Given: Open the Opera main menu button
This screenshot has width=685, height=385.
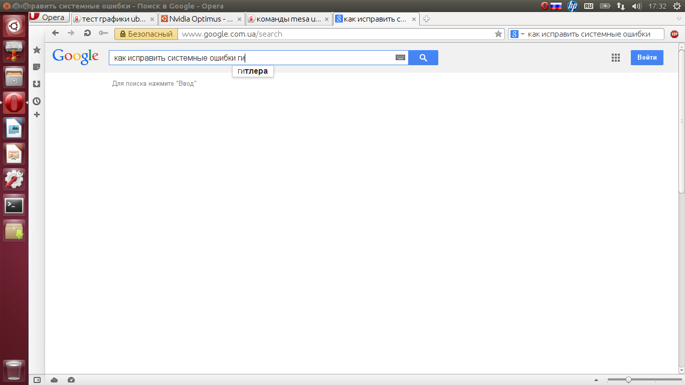Looking at the screenshot, I should pos(48,18).
